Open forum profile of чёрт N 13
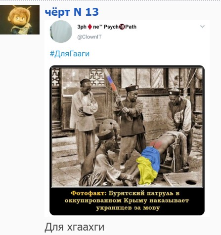221x235 pixels. (x=72, y=12)
